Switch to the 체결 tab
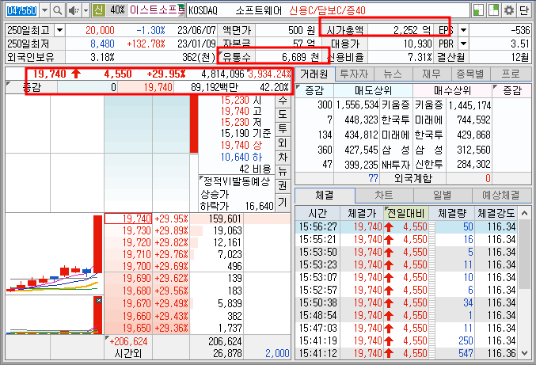The width and height of the screenshot is (536, 365). (x=325, y=195)
